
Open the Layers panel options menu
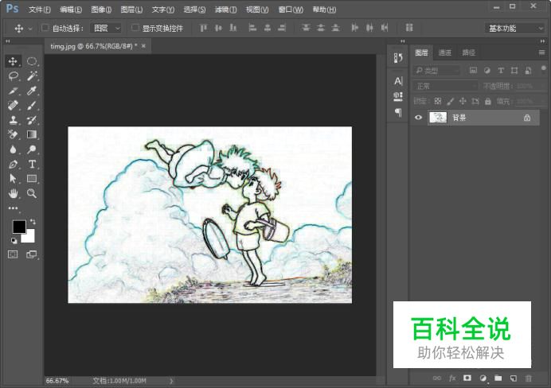[541, 52]
